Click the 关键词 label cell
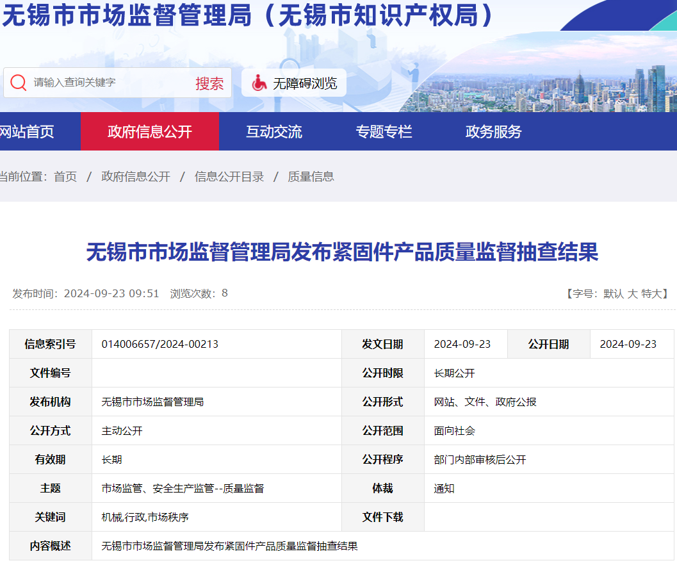The image size is (677, 563). point(51,518)
